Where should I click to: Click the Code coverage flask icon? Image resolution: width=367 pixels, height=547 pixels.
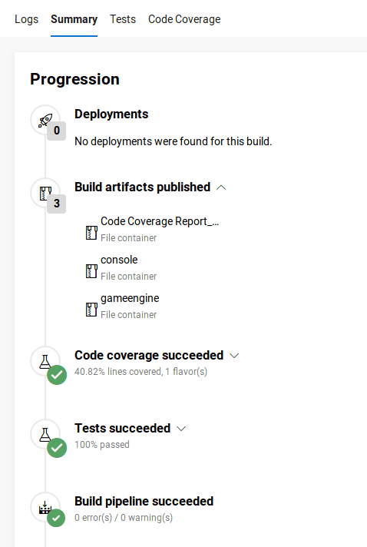45,362
